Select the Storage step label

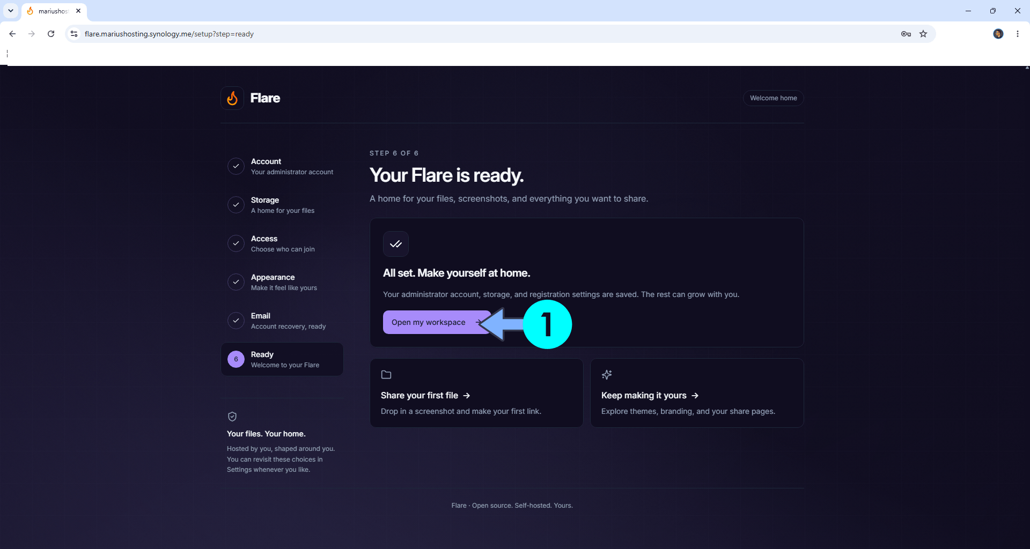pyautogui.click(x=265, y=200)
